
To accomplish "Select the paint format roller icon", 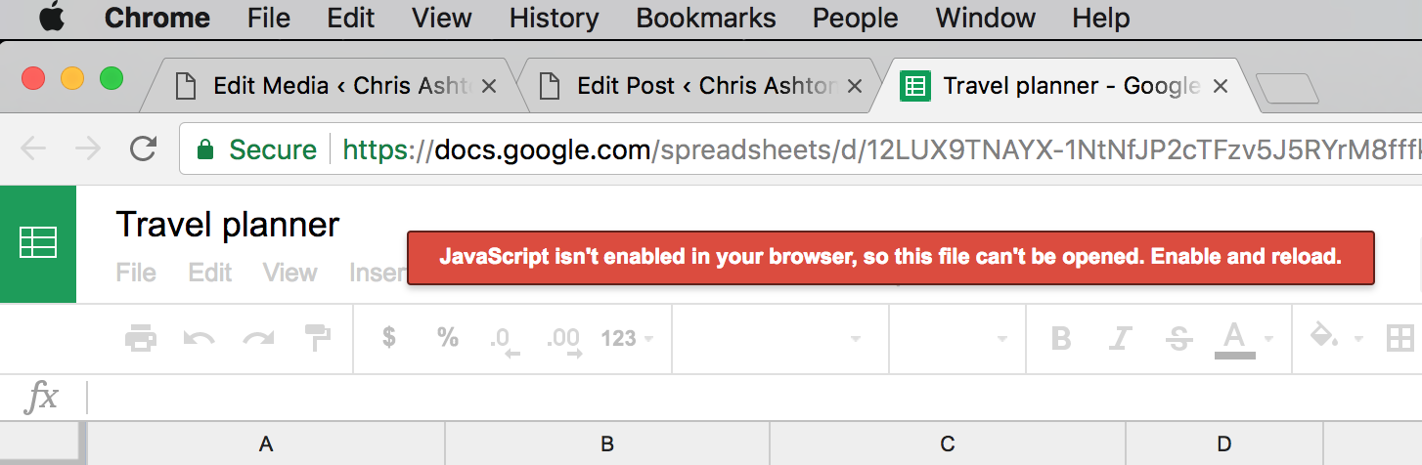I will 318,338.
